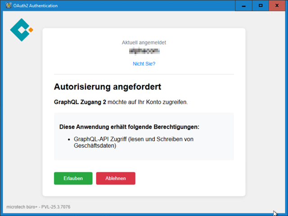This screenshot has height=216, width=288.
Task: Click the teal microtech diamond logo
Action: [x=22, y=30]
